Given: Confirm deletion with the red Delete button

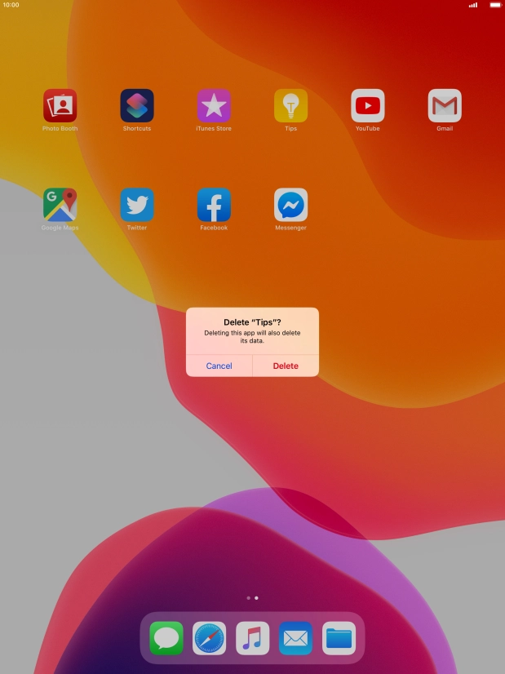Looking at the screenshot, I should [286, 366].
